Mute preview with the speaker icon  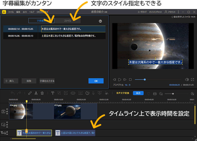click(187, 80)
